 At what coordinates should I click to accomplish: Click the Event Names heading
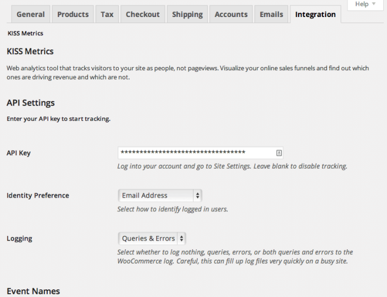coord(33,291)
